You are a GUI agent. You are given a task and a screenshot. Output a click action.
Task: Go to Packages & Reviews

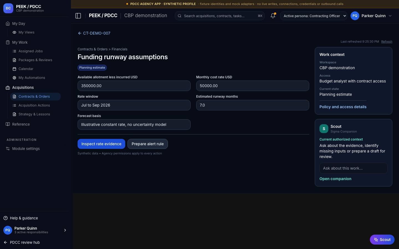tap(35, 60)
